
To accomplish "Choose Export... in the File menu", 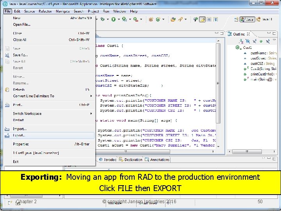I will tap(49, 136).
